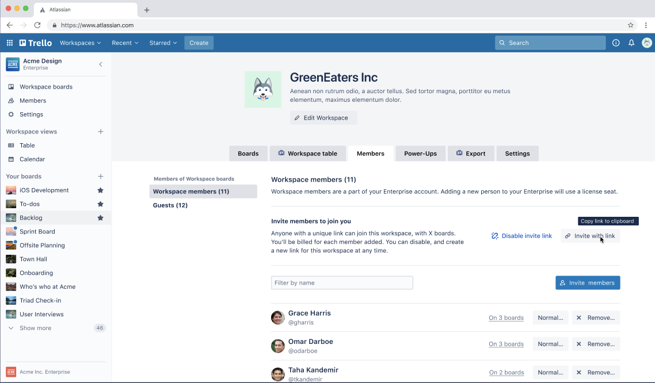Collapse sidebar with the chevron arrow
655x383 pixels.
pyautogui.click(x=101, y=64)
